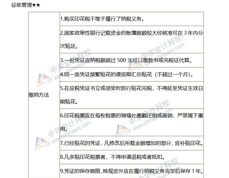Click the single-character line '用。' in item 6
The width and height of the screenshot is (229, 178).
coord(64,129)
